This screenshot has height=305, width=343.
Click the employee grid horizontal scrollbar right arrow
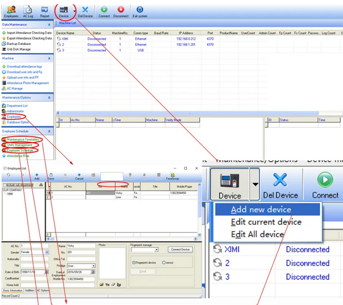coord(196,239)
